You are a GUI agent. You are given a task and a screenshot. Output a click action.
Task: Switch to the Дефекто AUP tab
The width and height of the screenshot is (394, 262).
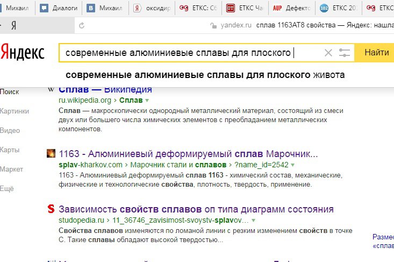point(291,8)
